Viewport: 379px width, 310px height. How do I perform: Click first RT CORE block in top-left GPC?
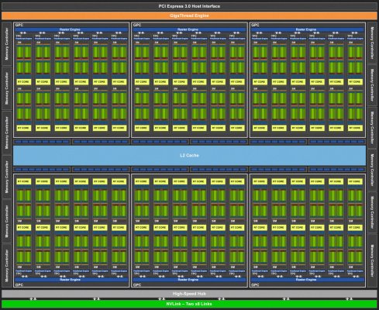(24, 82)
